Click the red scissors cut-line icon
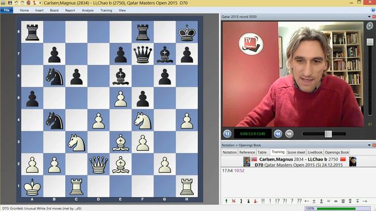The height and width of the screenshot is (211, 376). (x=234, y=201)
